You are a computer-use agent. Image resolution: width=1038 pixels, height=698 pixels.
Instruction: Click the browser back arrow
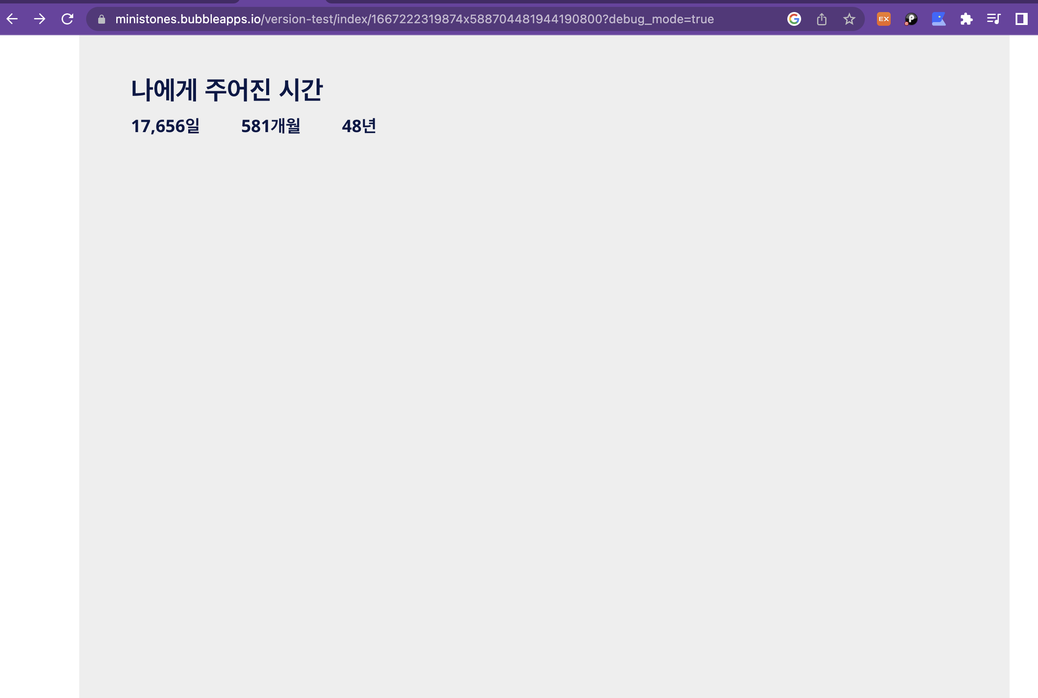(x=12, y=19)
